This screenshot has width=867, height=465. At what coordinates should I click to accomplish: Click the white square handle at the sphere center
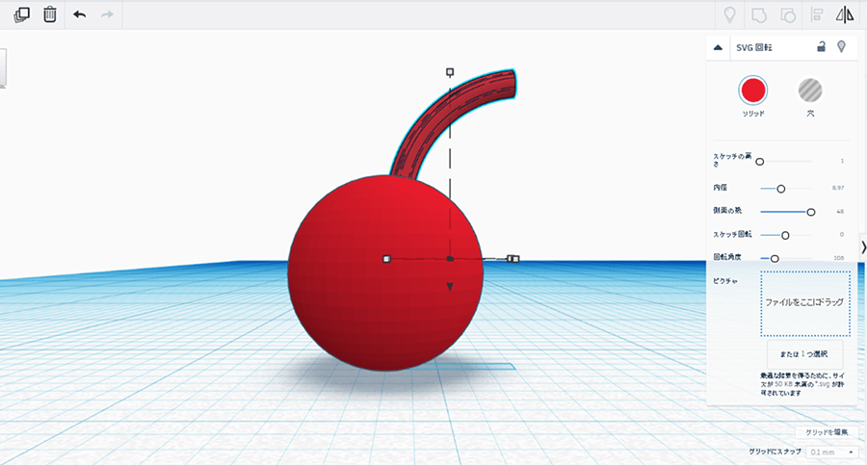pyautogui.click(x=386, y=259)
